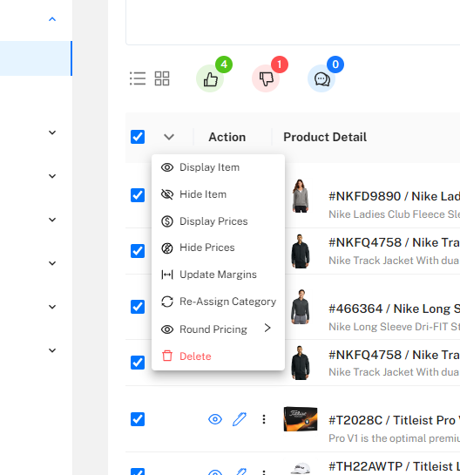Viewport: 460px width, 475px height.
Task: Toggle visibility eye for Titleist Pro V1 row
Action: (x=215, y=419)
